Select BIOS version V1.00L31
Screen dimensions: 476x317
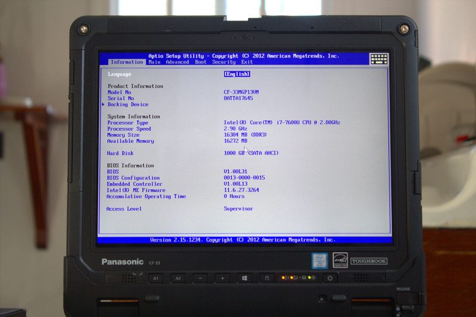point(235,171)
